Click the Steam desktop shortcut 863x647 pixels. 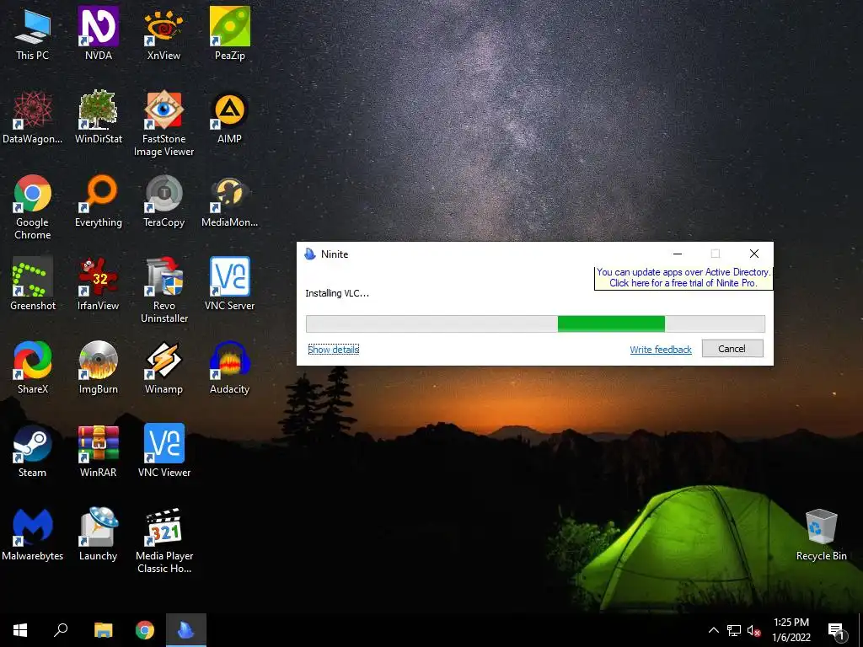coord(33,452)
